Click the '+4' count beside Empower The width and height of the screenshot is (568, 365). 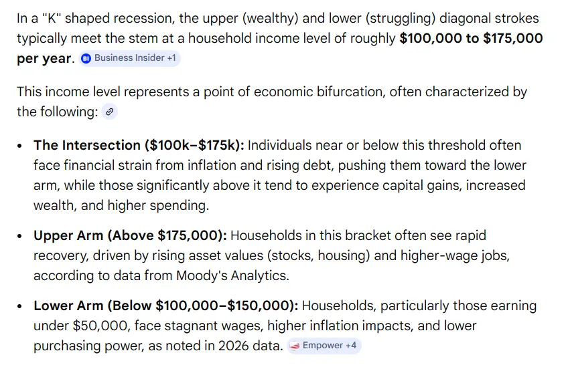352,346
